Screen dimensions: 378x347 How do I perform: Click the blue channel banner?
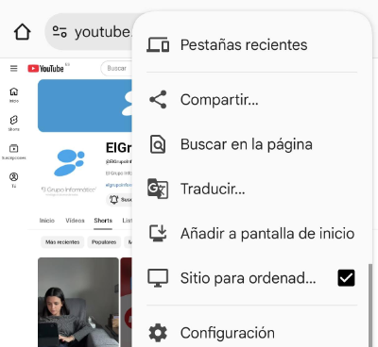pos(85,106)
